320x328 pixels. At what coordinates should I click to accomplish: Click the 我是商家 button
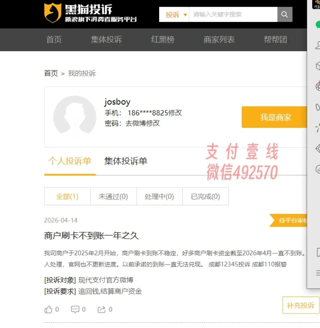(274, 117)
